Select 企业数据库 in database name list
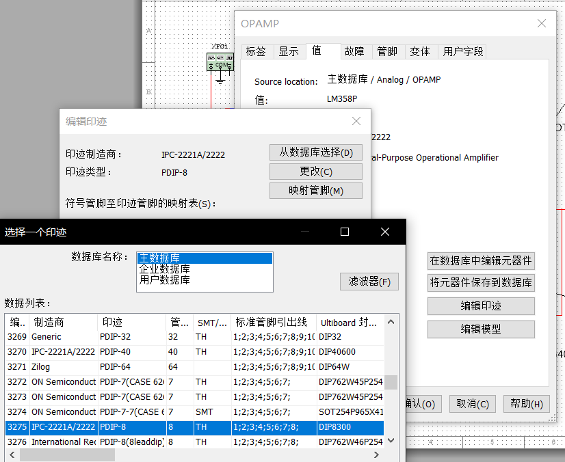 click(205, 269)
